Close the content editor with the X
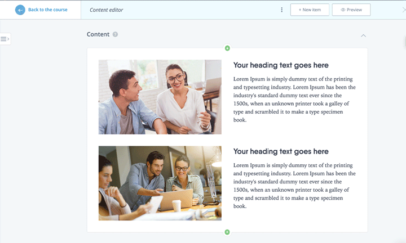 pos(404,10)
